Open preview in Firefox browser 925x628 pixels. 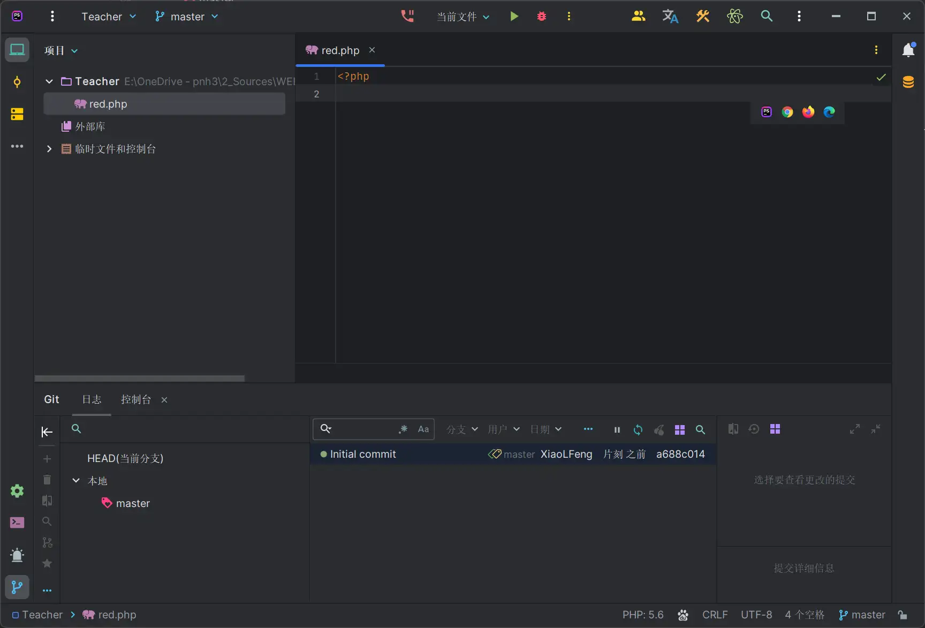coord(808,112)
